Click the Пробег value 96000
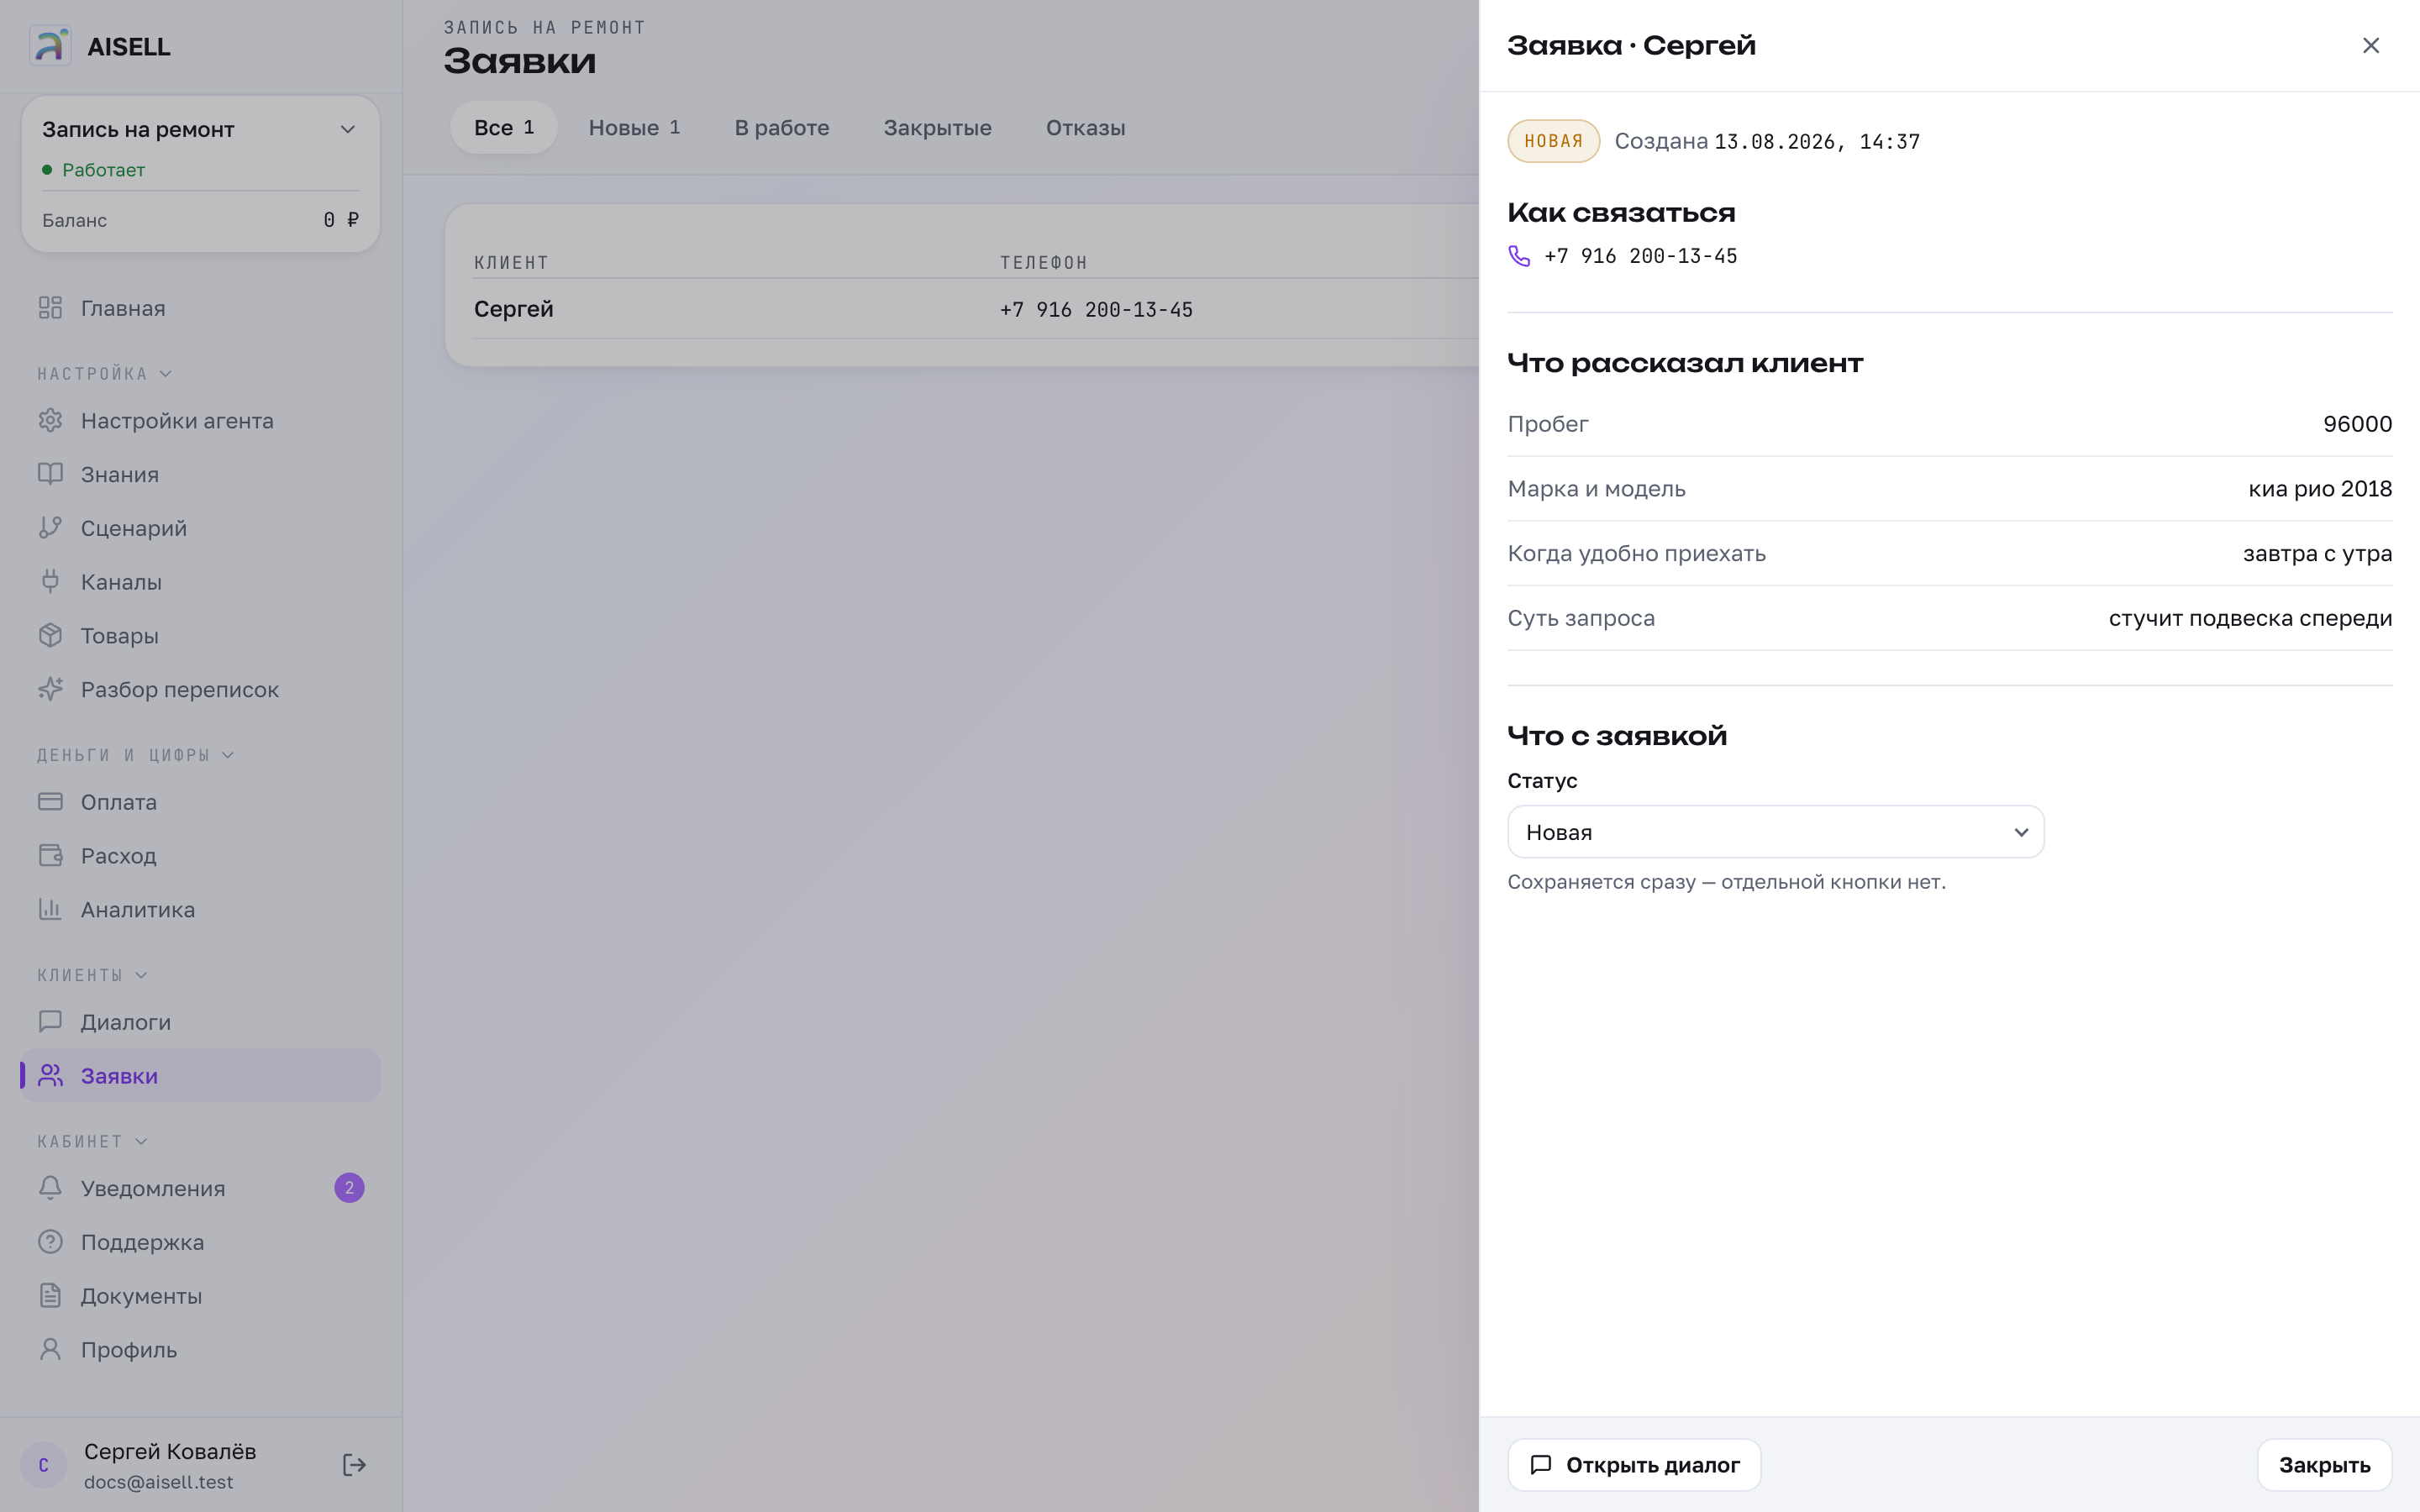 [2357, 424]
